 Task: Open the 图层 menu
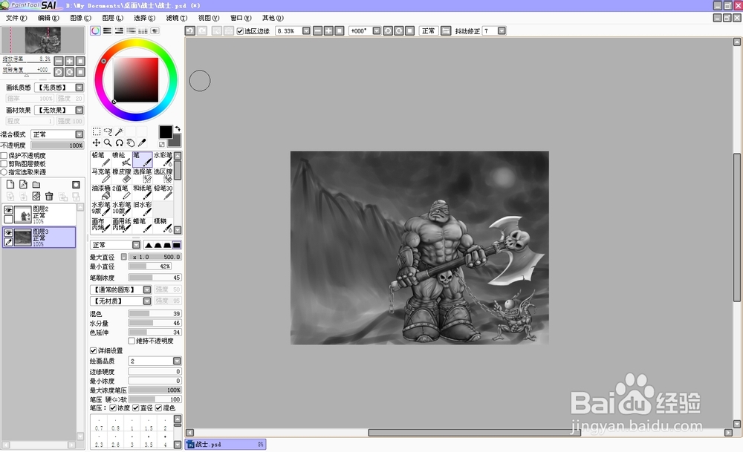click(112, 18)
